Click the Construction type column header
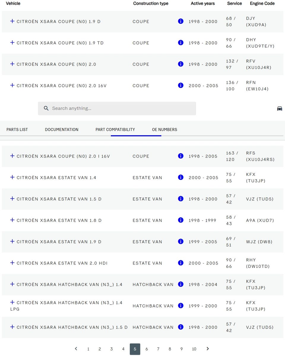Screen dimensions: 285x356 (151, 3)
